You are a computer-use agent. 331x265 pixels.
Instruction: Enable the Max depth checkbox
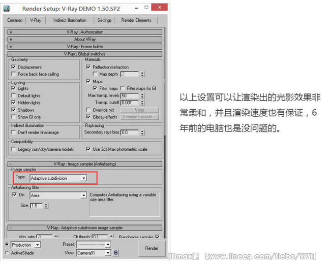(x=95, y=74)
